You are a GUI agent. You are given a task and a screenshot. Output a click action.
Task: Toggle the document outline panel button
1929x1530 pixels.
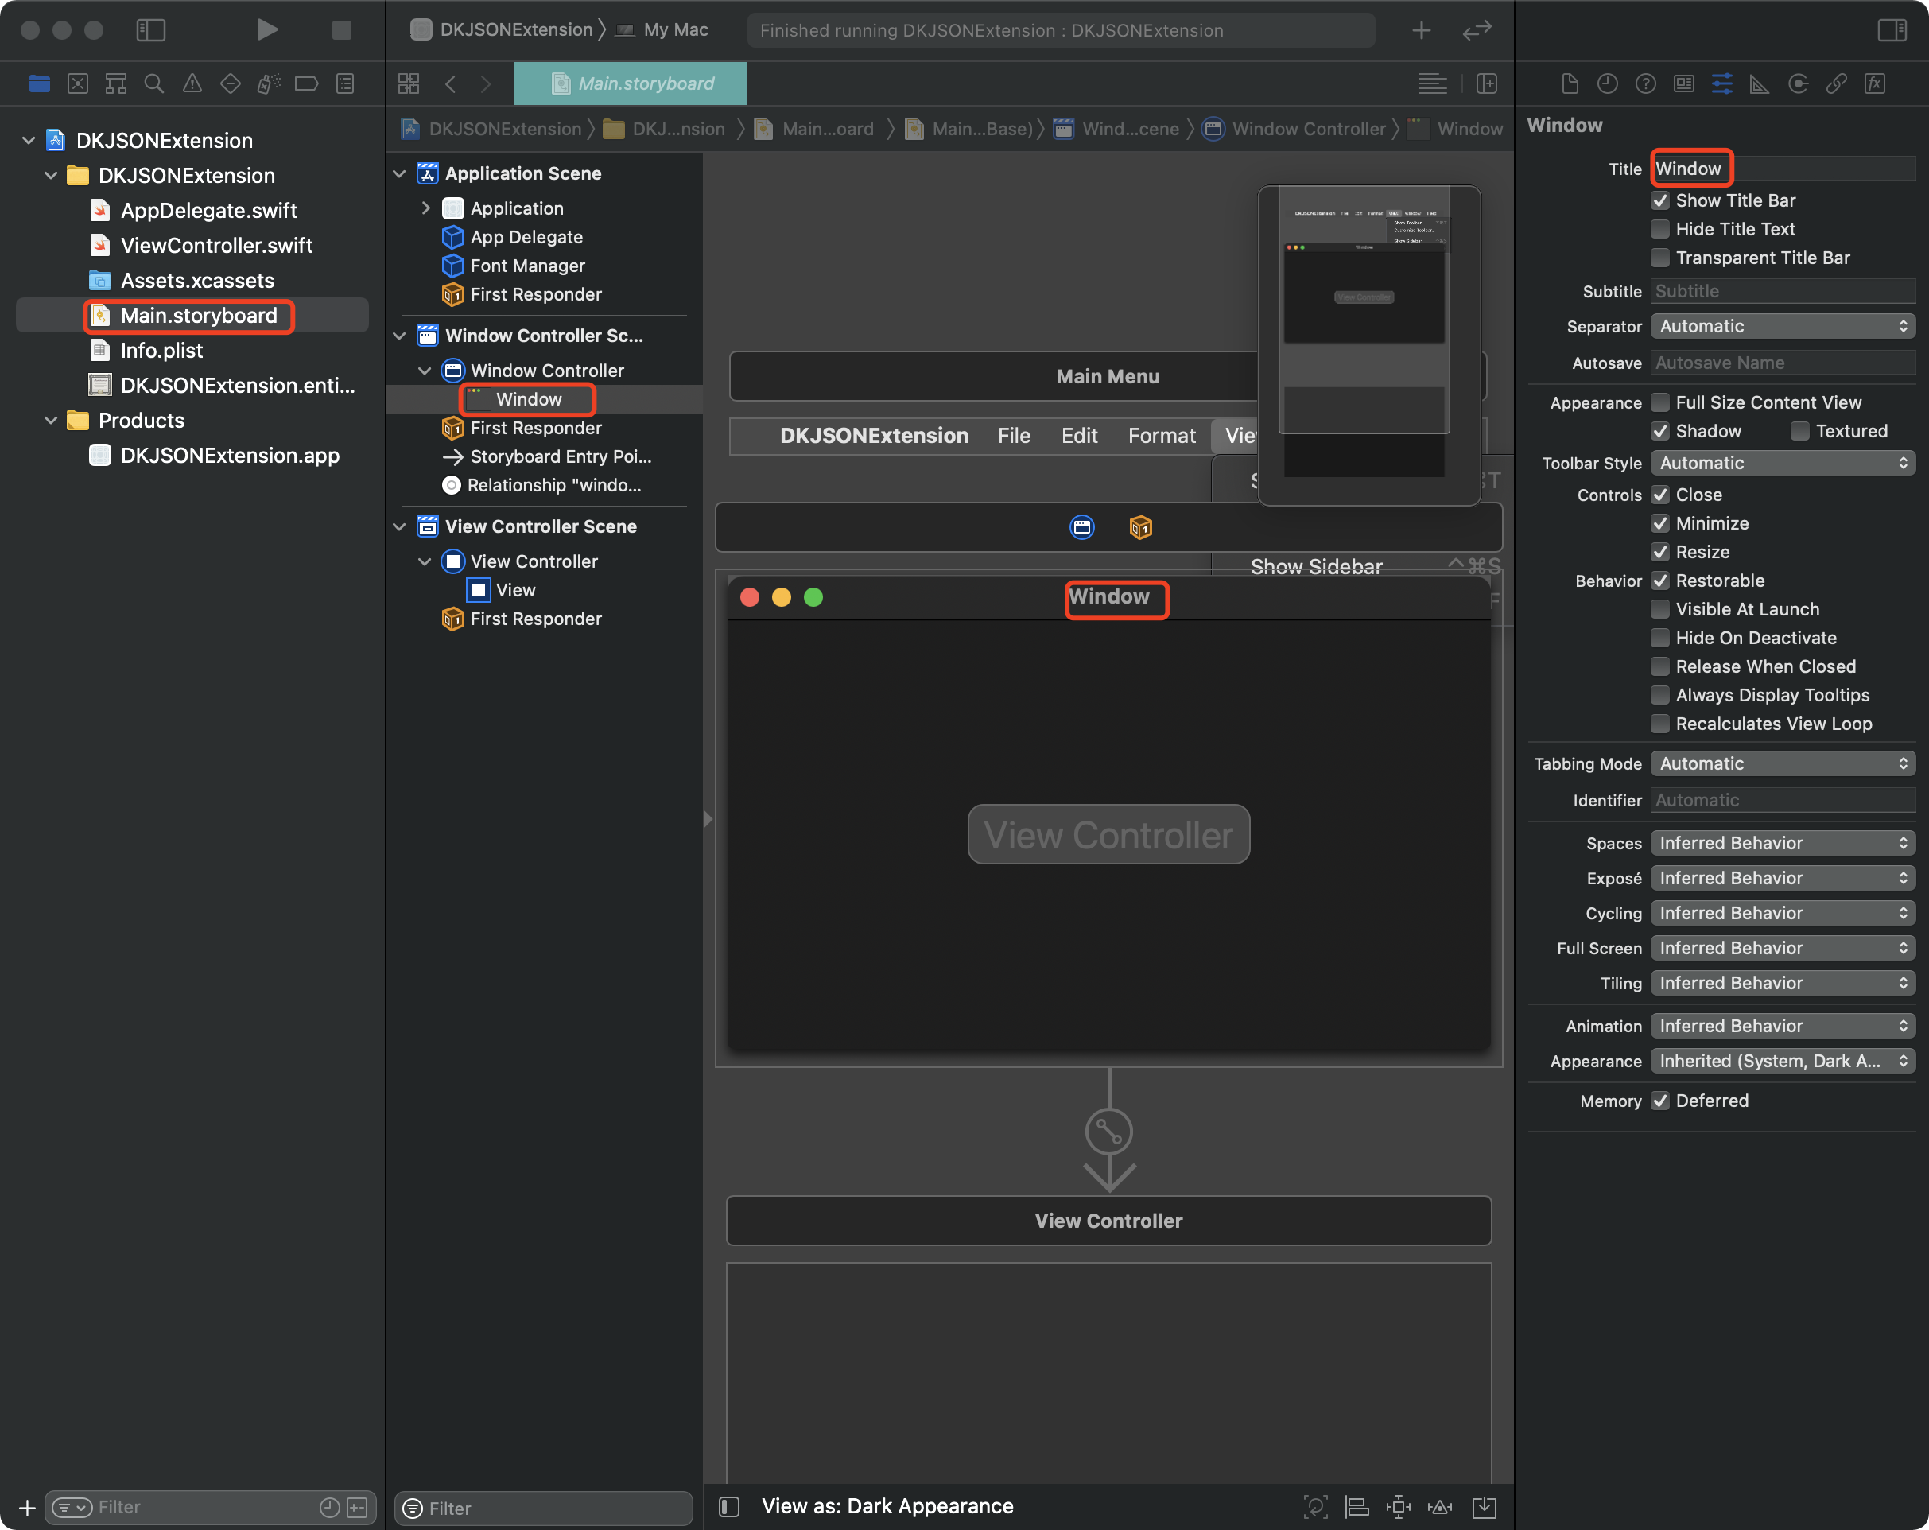click(x=729, y=1507)
